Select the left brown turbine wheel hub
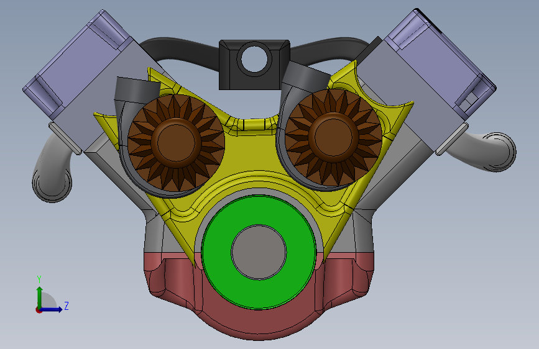The image size is (539, 349). click(x=176, y=143)
